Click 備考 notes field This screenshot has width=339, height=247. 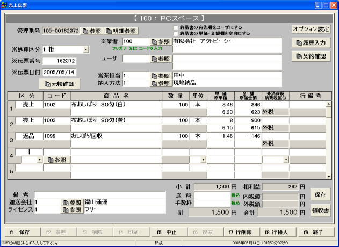(100, 195)
